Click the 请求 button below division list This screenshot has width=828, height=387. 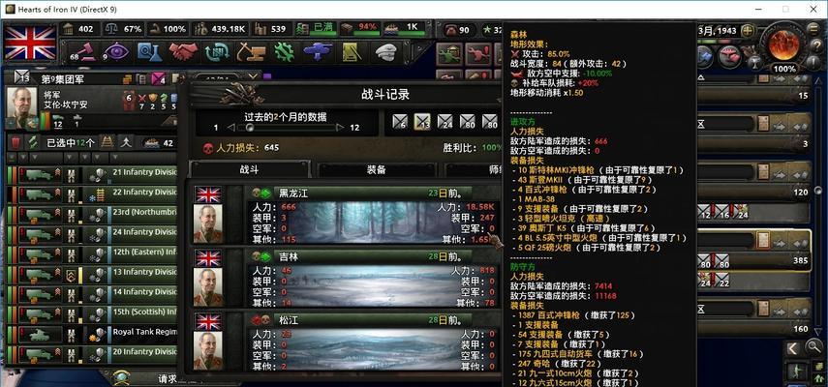point(167,378)
